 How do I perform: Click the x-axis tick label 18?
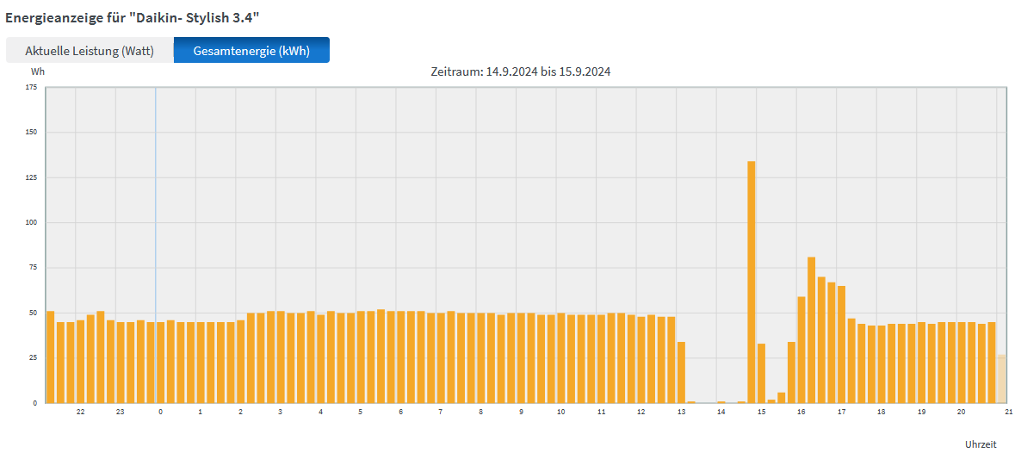(882, 413)
